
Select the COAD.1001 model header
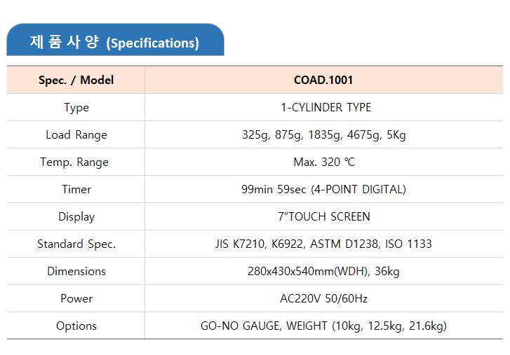[x=323, y=80]
